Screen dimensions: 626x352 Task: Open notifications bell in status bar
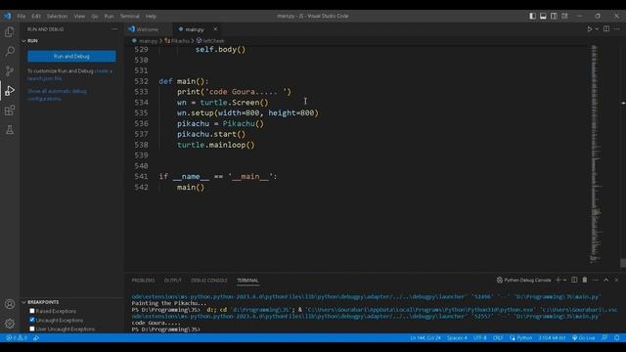tap(617, 338)
